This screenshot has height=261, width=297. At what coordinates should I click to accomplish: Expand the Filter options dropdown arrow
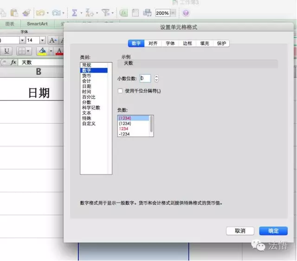click(112, 13)
